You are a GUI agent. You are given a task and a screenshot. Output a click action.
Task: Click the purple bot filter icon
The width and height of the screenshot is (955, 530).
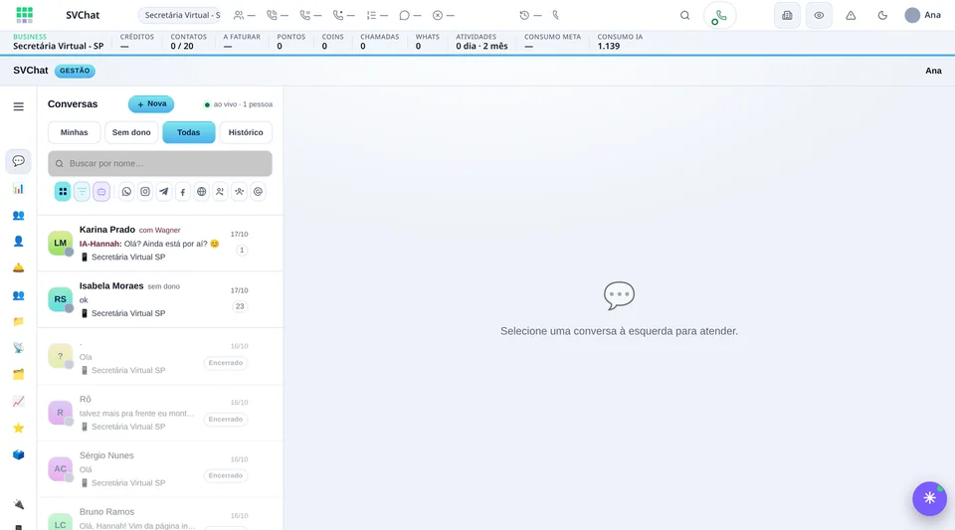pos(101,192)
